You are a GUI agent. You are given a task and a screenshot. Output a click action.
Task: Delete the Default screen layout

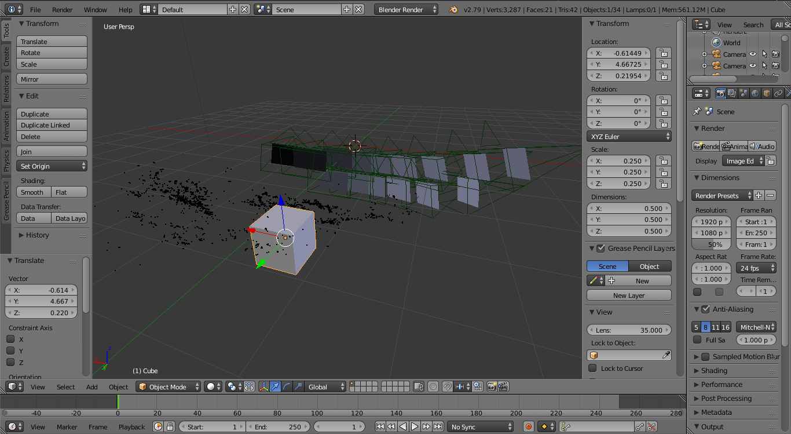pos(244,9)
